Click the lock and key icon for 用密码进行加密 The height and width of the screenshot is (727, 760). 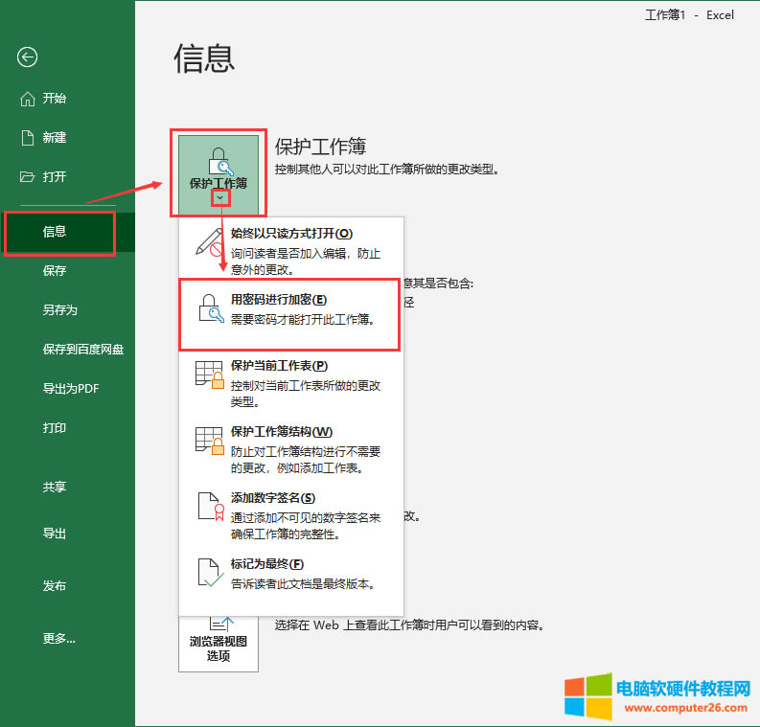pos(209,308)
